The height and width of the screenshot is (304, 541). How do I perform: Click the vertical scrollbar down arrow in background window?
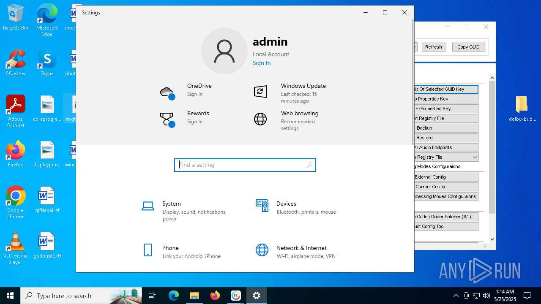(492, 239)
